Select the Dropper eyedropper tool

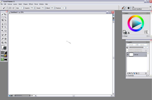click(x=3, y=39)
